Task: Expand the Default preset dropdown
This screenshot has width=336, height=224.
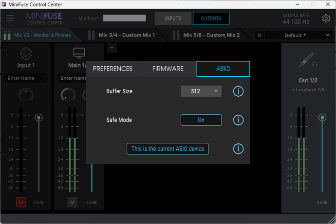Action: coord(298,35)
